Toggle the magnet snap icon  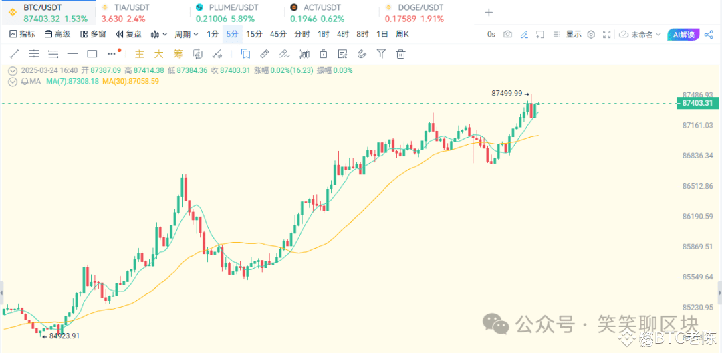[362, 54]
